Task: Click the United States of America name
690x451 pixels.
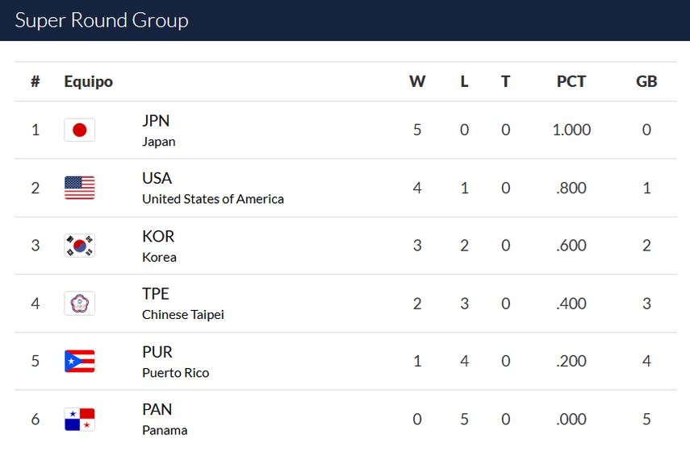Action: [213, 199]
